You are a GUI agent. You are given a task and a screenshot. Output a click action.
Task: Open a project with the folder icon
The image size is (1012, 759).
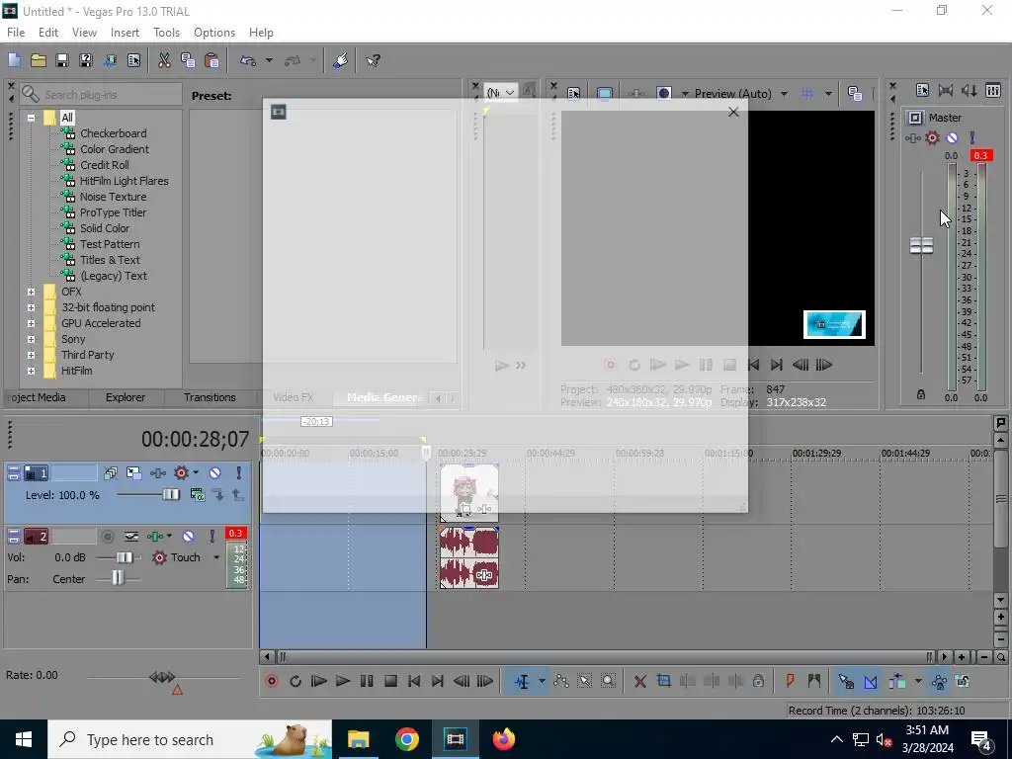pyautogui.click(x=39, y=60)
